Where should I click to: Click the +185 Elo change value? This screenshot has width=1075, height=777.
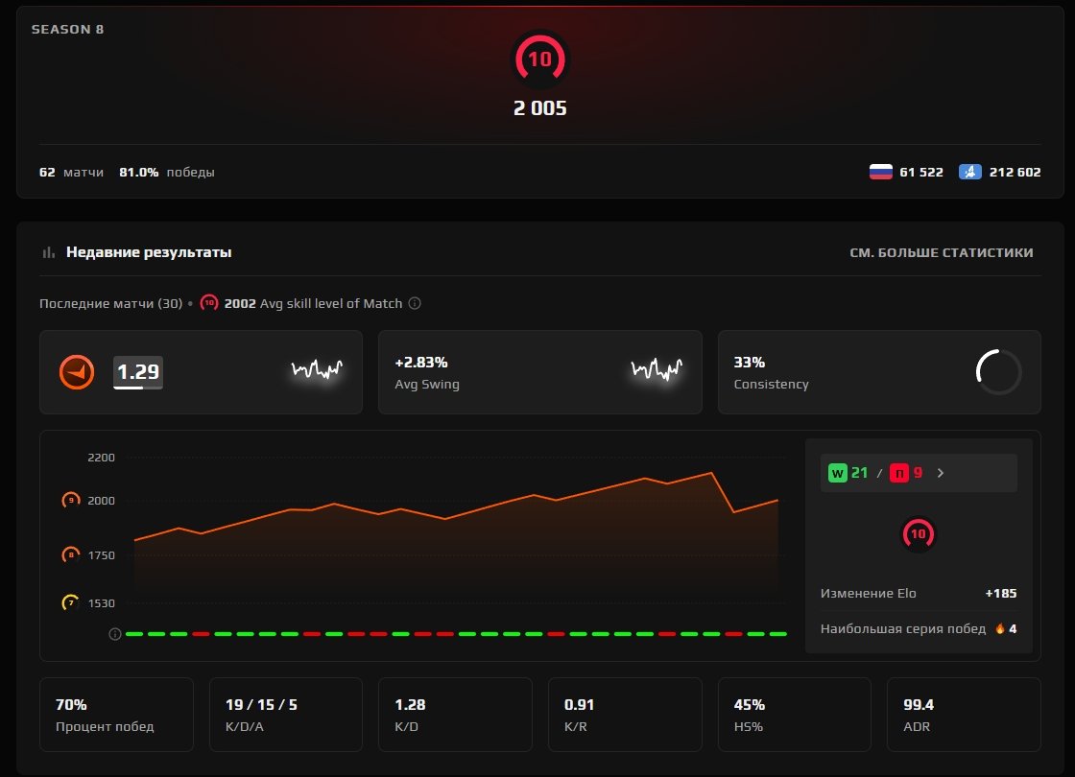[x=1001, y=594]
